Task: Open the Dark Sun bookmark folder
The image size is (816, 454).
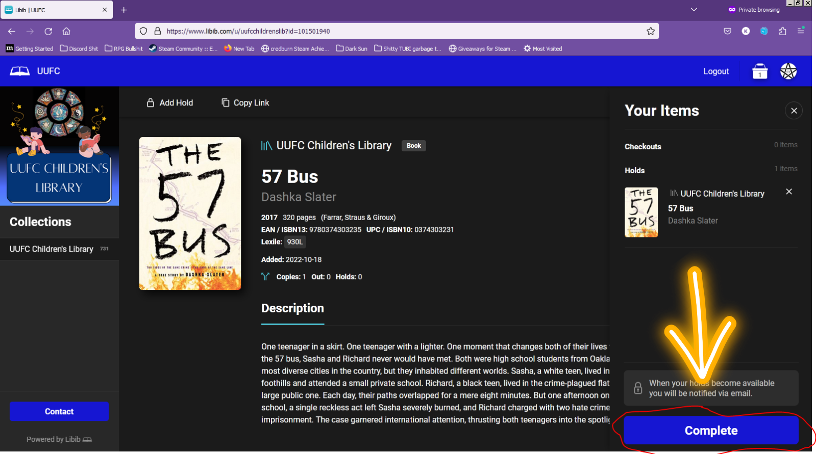Action: click(x=352, y=49)
